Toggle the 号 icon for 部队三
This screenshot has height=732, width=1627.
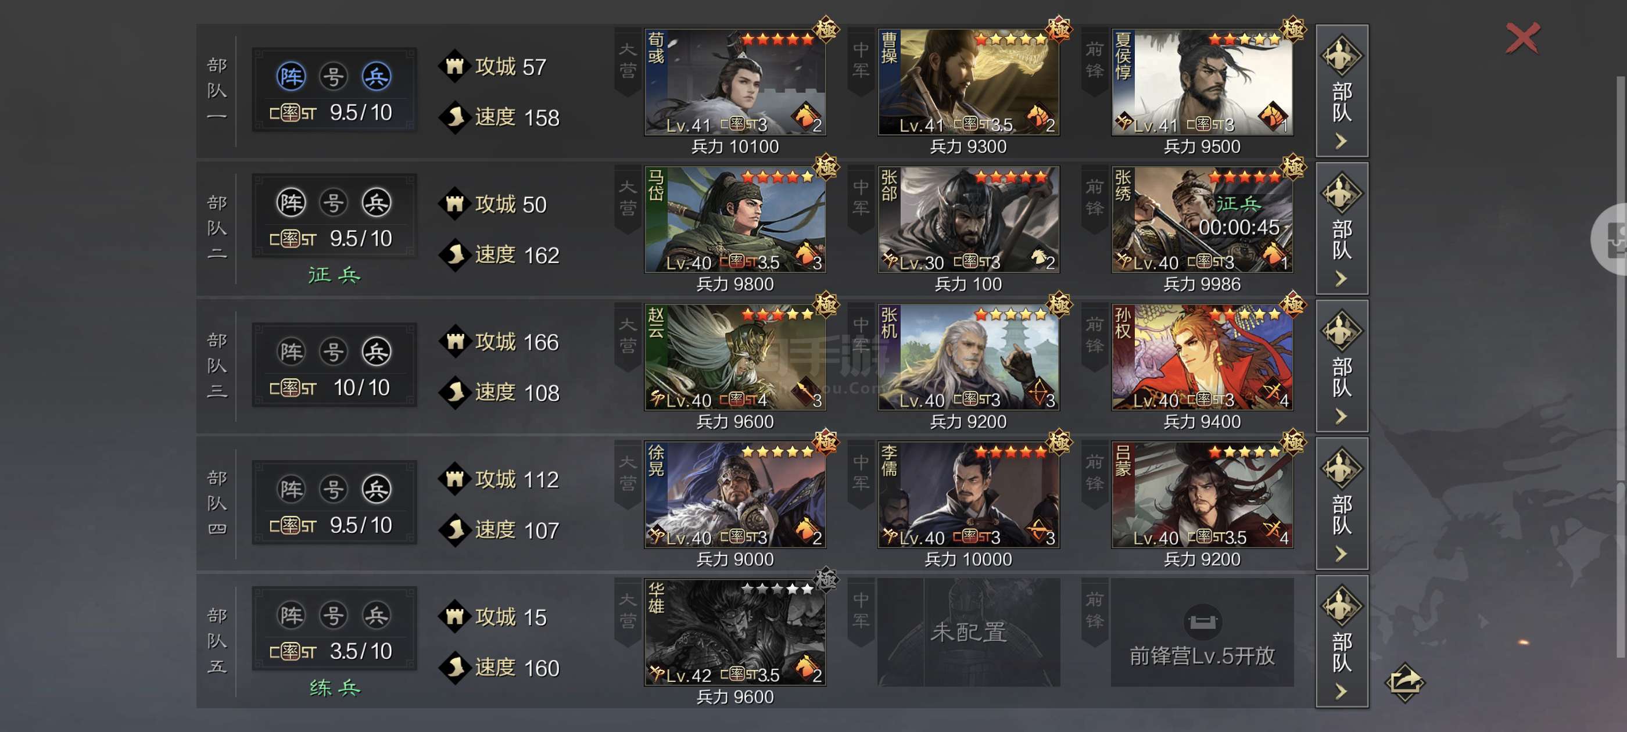coord(334,352)
